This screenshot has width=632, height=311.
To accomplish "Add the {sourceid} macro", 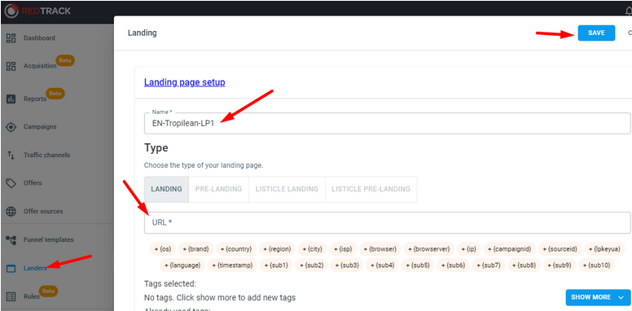I will (x=560, y=249).
